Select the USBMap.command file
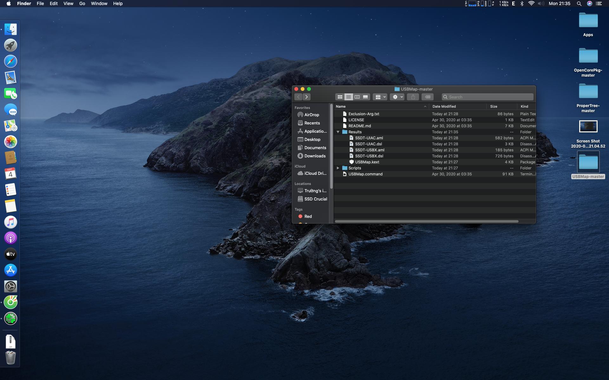This screenshot has width=609, height=380. 435,174
